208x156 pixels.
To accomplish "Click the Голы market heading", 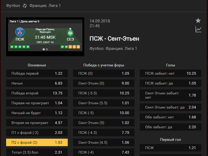I will (170, 65).
